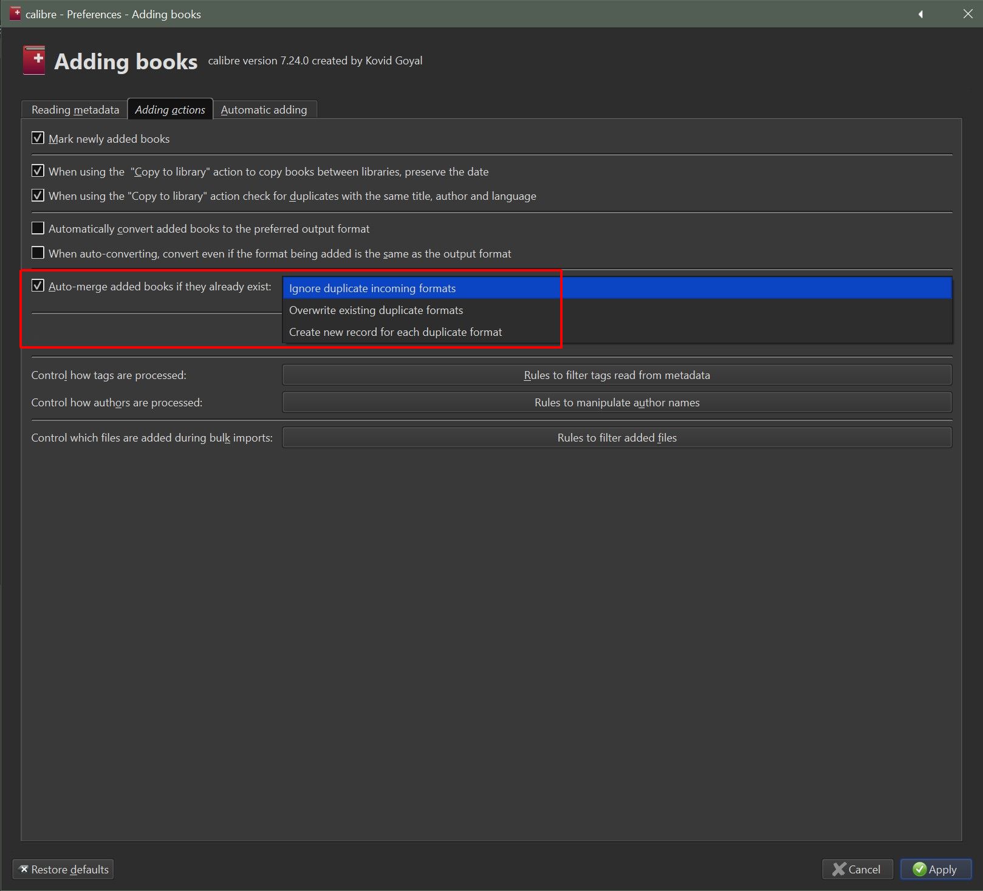Select Ignore duplicate incoming formats option
The height and width of the screenshot is (891, 983).
[x=617, y=288]
